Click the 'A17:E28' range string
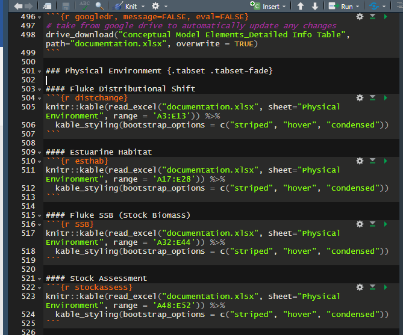Viewport: 403px width, 335px height. click(175, 179)
